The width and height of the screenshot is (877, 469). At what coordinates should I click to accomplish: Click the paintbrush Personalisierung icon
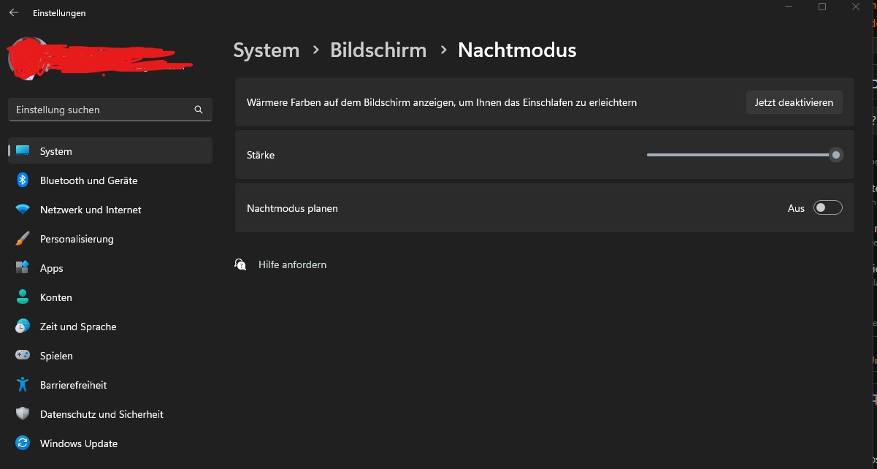[23, 239]
